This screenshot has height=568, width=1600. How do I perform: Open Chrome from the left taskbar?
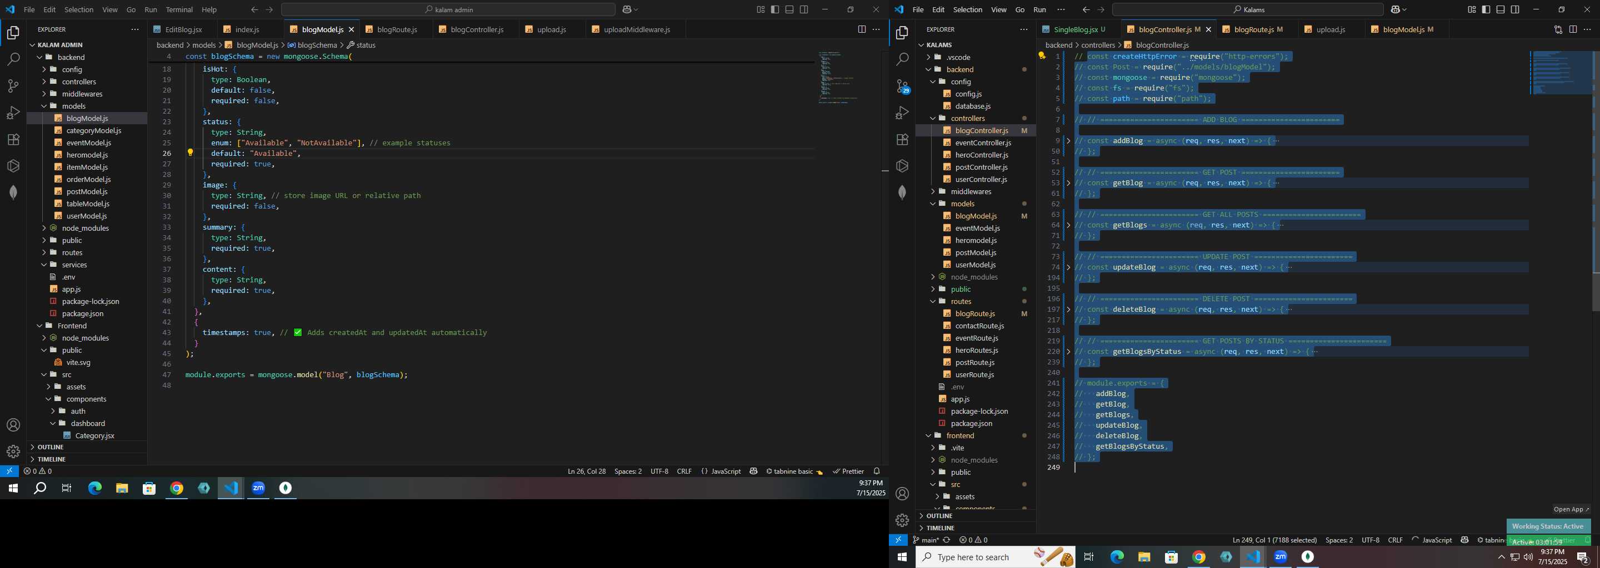pyautogui.click(x=177, y=489)
